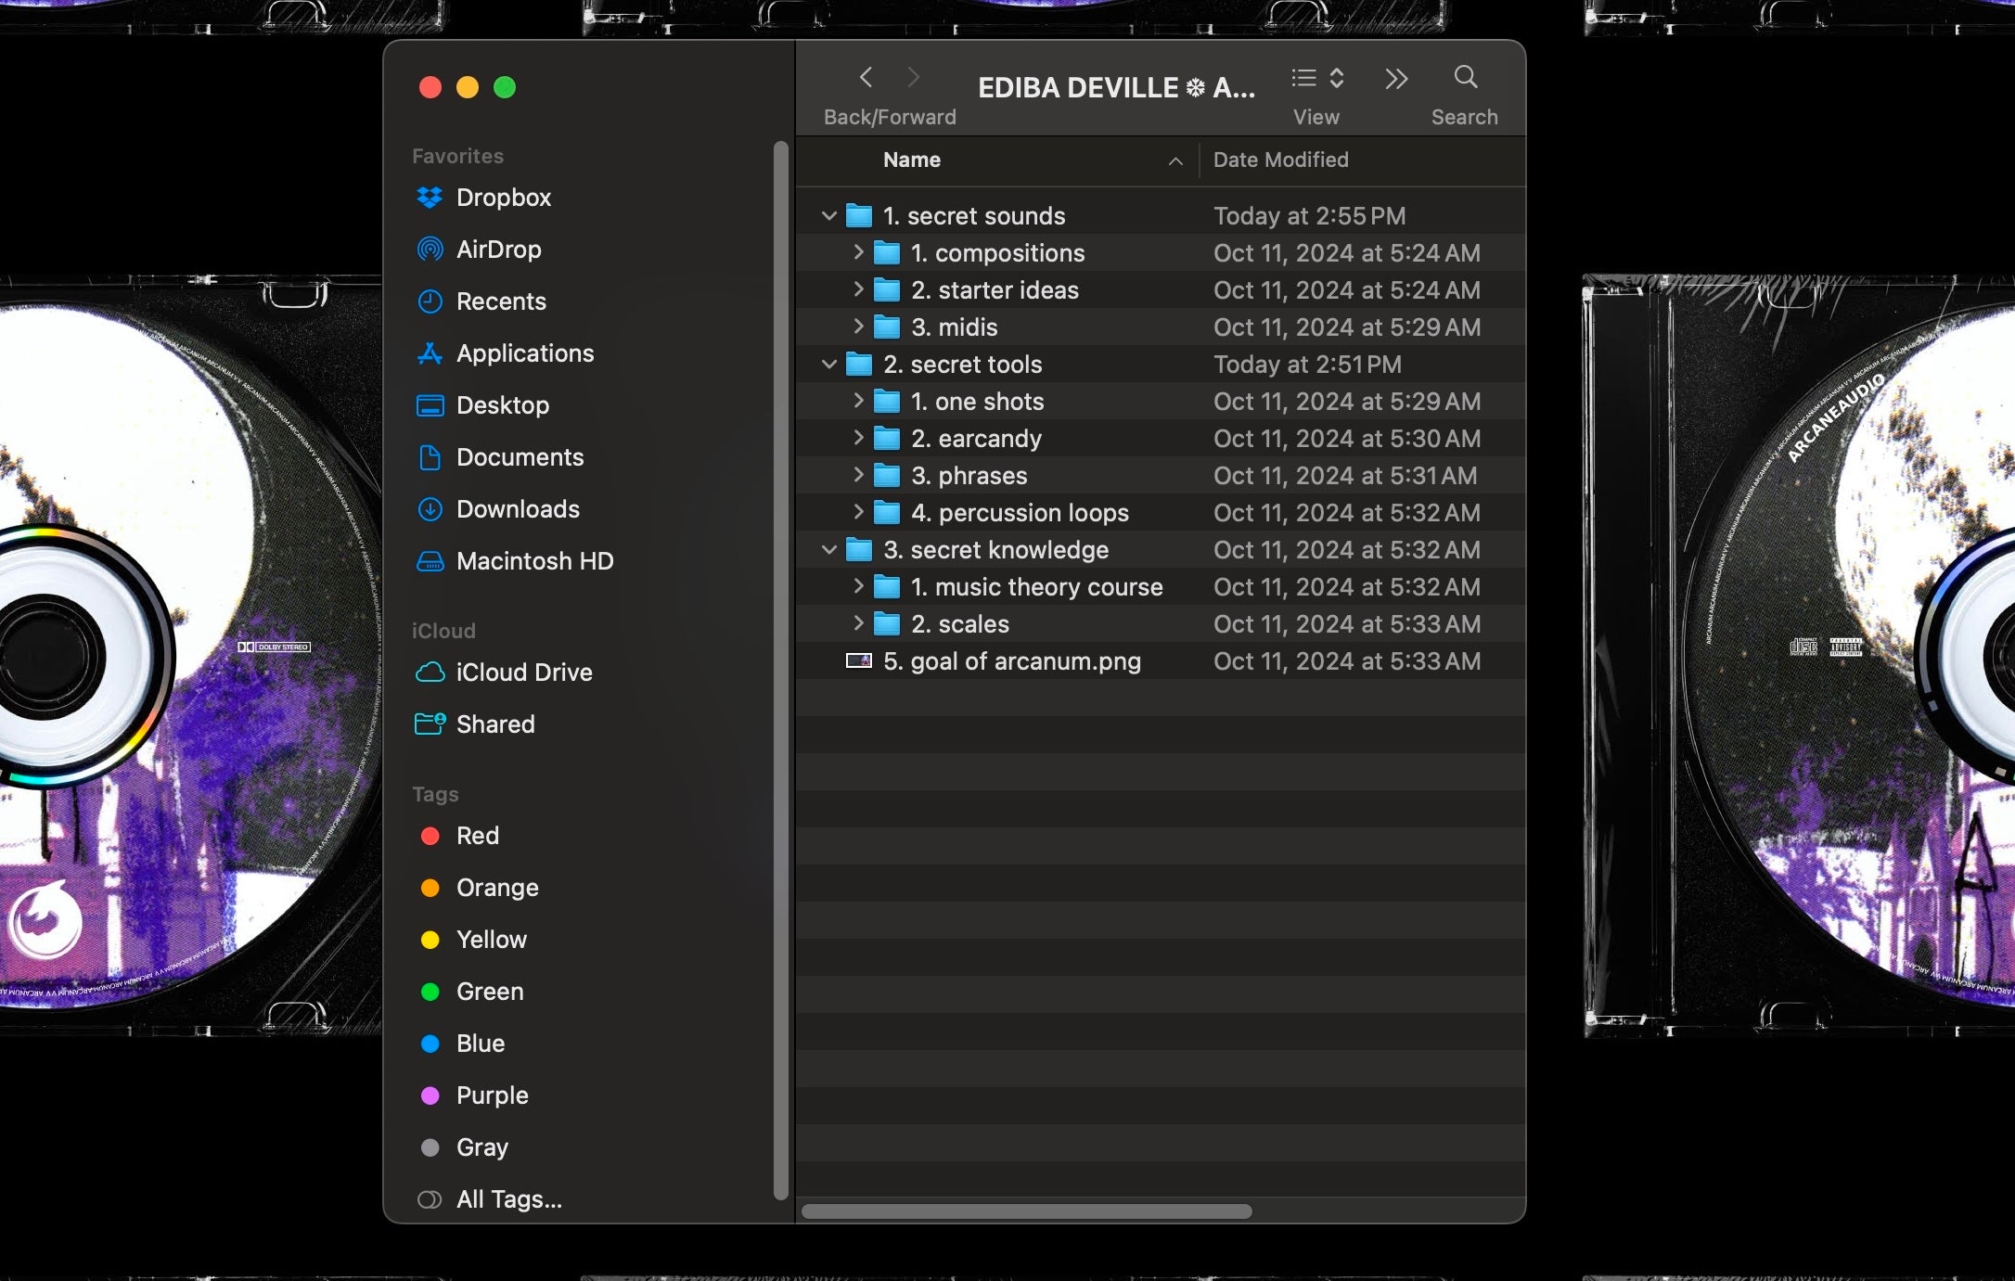Collapse the '1. secret sounds' folder
Screen dimensions: 2015x1281
828,216
